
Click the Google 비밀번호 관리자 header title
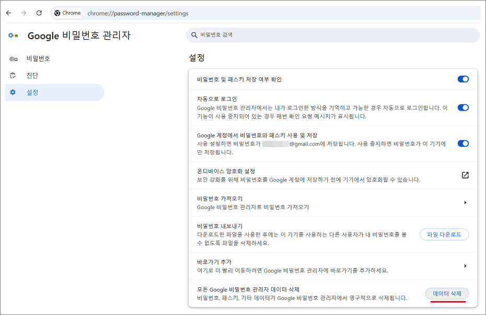[x=79, y=35]
